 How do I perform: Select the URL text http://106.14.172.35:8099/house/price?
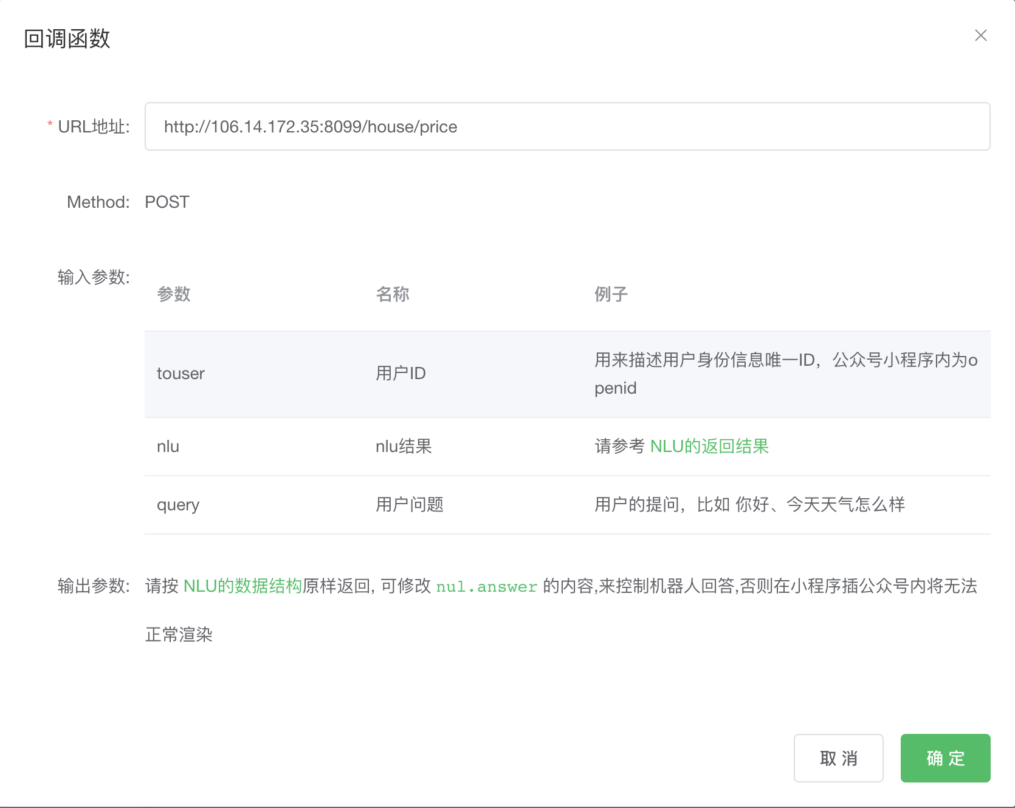(x=311, y=127)
